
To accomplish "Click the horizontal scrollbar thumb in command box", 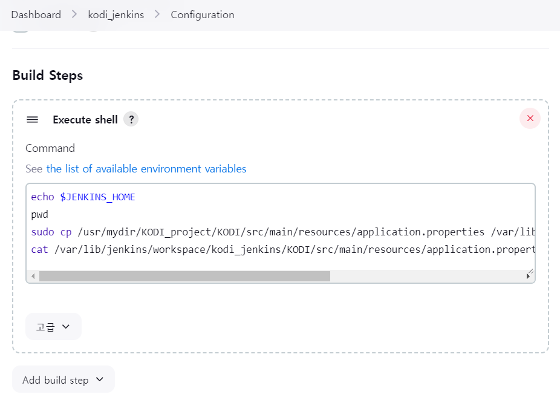I will [x=184, y=276].
